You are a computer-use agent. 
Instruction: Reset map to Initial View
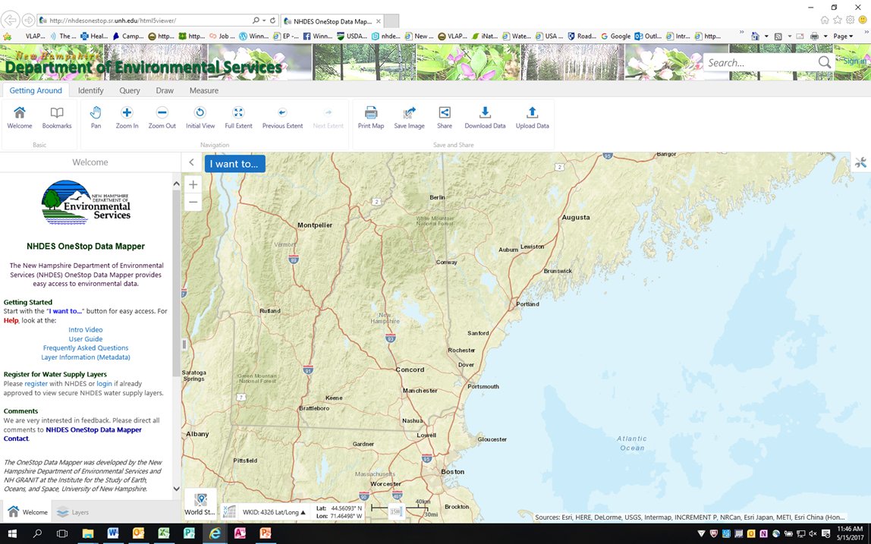click(x=200, y=118)
